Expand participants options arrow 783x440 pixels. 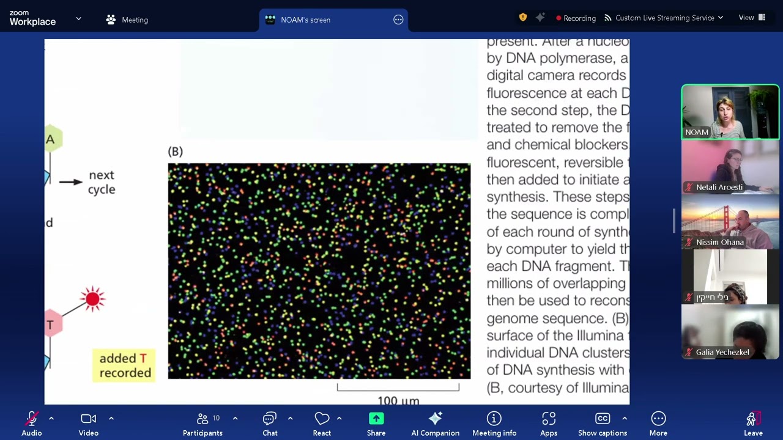tap(235, 419)
